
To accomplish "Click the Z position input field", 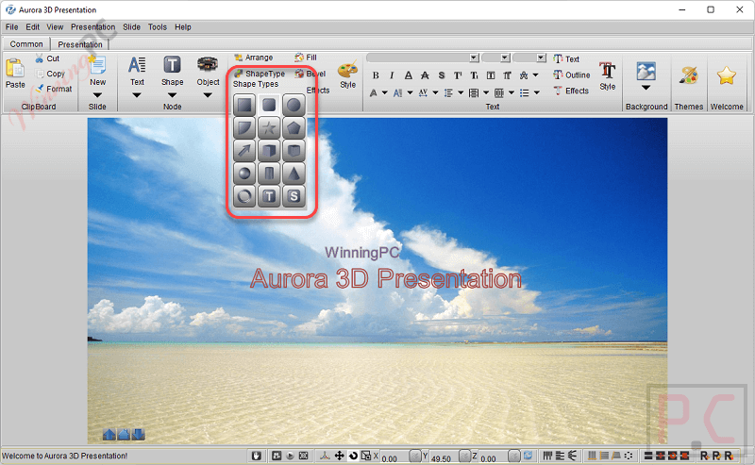I will pyautogui.click(x=493, y=457).
